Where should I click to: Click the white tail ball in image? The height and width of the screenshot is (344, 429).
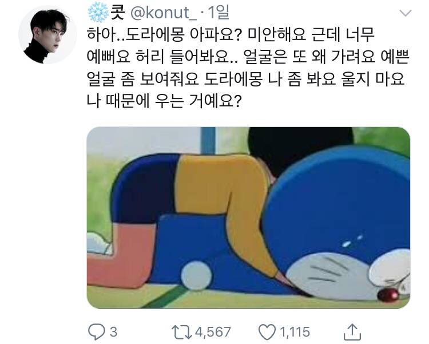(x=196, y=275)
